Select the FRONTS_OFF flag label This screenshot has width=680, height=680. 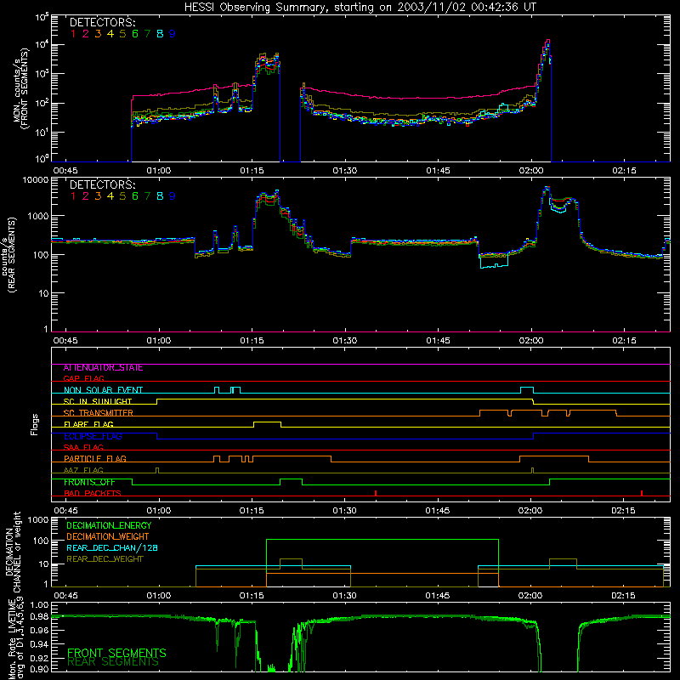89,482
